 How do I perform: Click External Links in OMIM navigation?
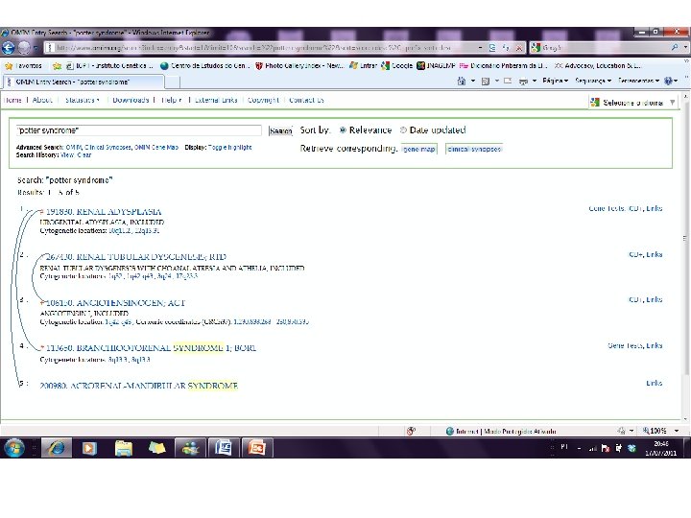pyautogui.click(x=216, y=100)
